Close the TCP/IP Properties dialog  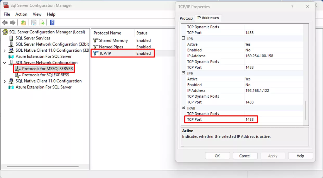point(308,7)
